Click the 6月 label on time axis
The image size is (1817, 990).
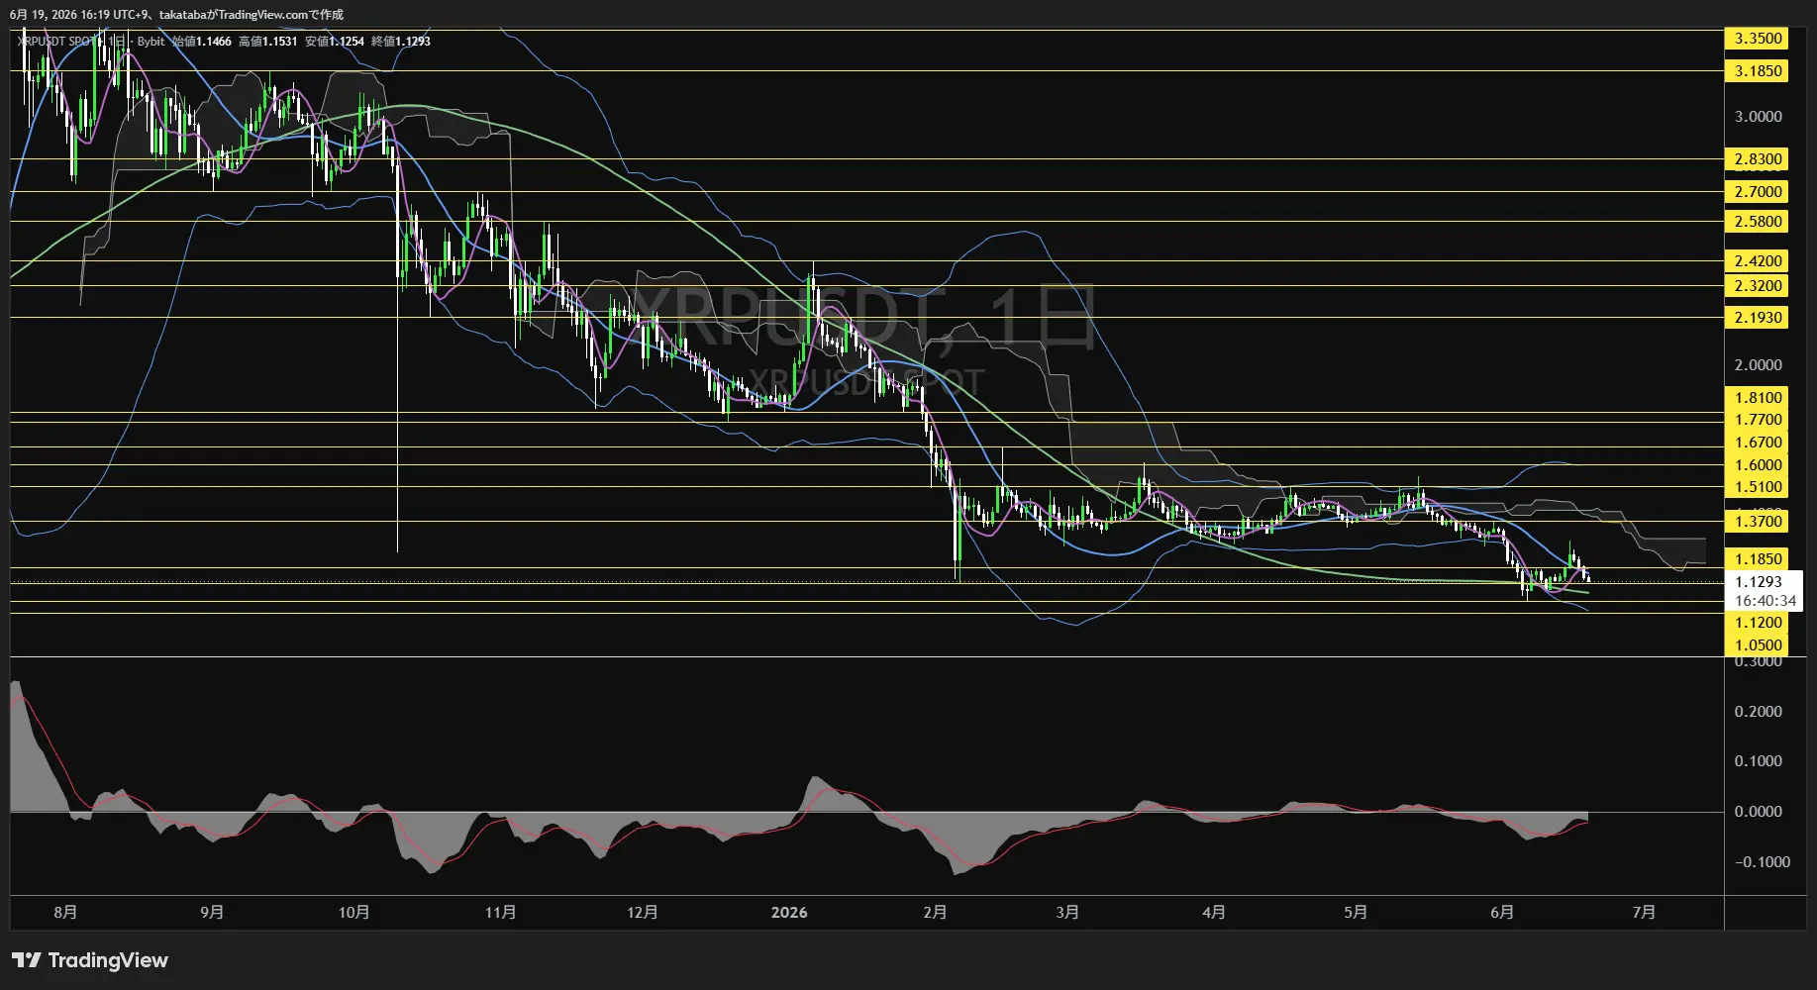click(1502, 913)
